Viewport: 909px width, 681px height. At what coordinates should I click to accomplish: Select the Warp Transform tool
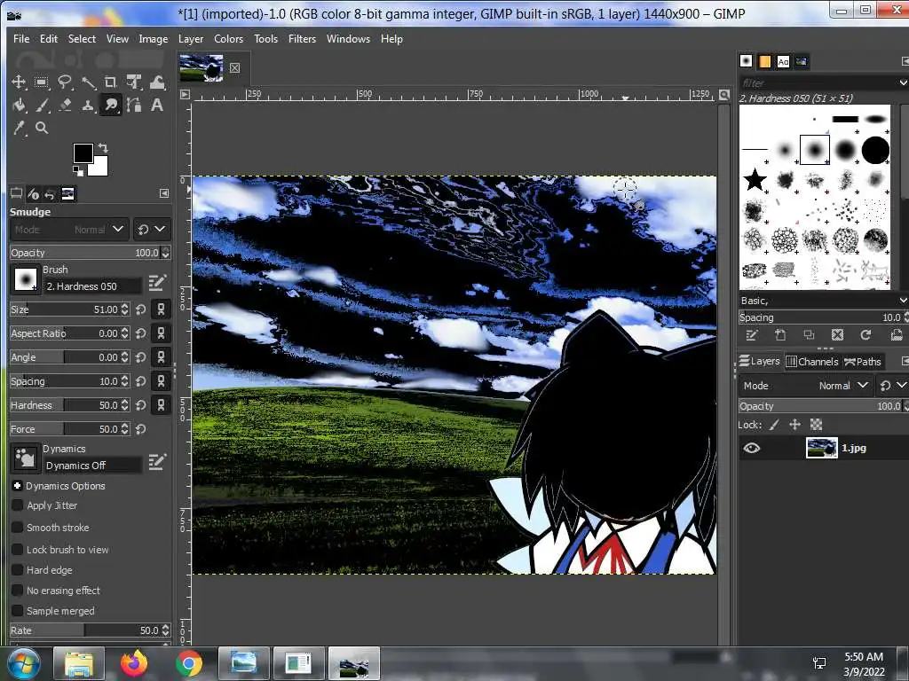157,82
